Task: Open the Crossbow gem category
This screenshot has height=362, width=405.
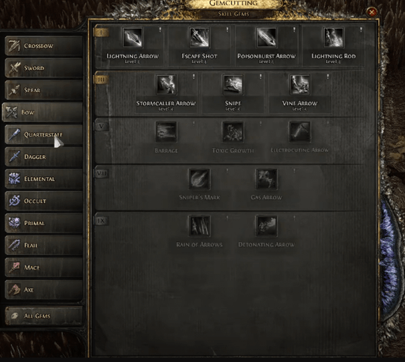Action: click(44, 46)
